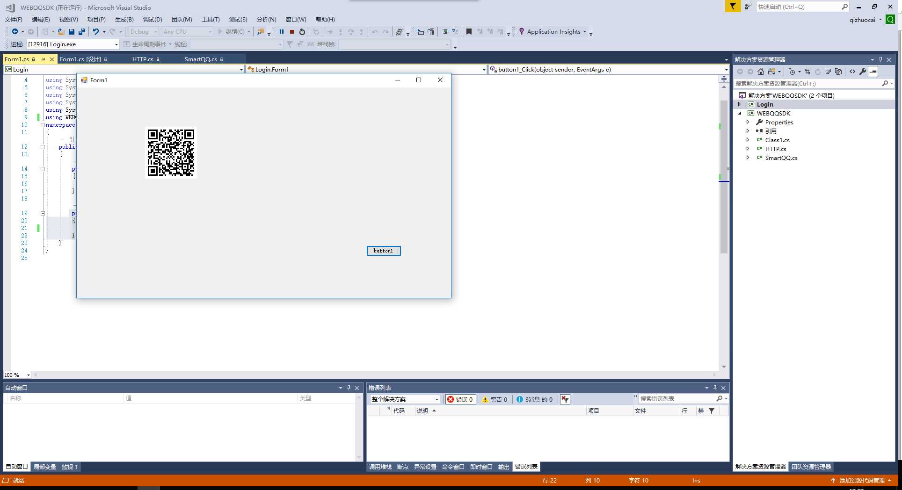Collapse the WEBQQSDK project node
Screen dimensions: 902x490
(x=740, y=113)
